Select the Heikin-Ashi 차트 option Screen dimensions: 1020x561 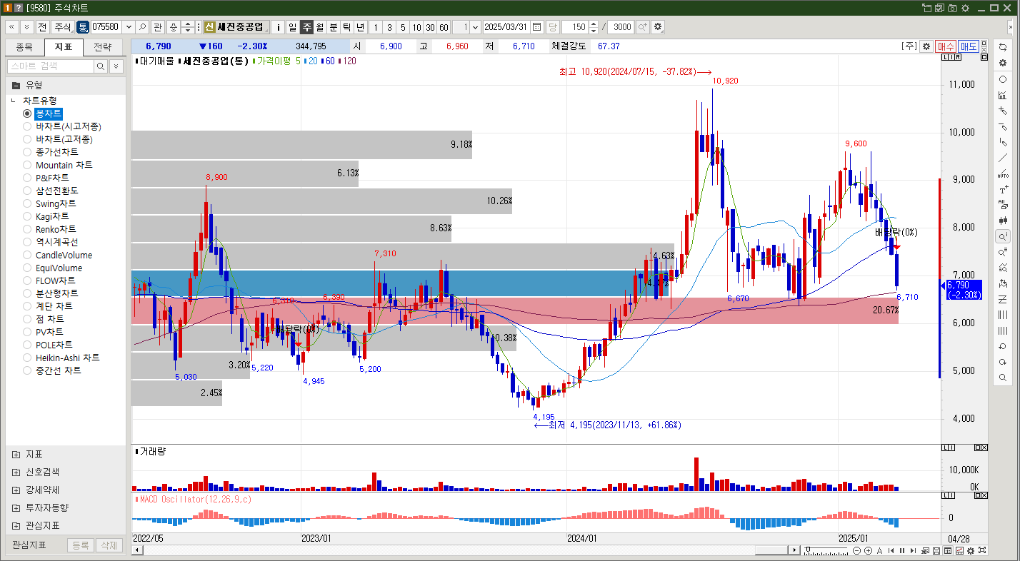coord(27,358)
